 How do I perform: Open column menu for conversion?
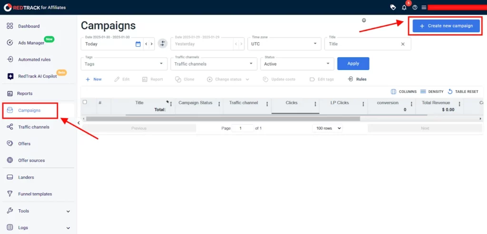[411, 104]
